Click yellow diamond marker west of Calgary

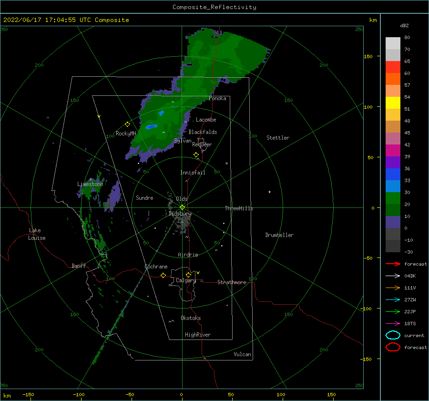[163, 275]
